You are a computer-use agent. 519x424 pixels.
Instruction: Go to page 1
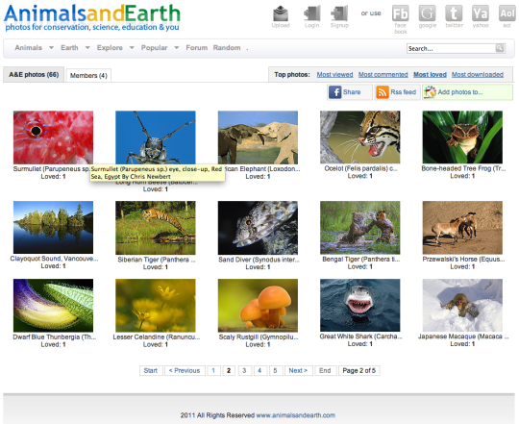213,370
